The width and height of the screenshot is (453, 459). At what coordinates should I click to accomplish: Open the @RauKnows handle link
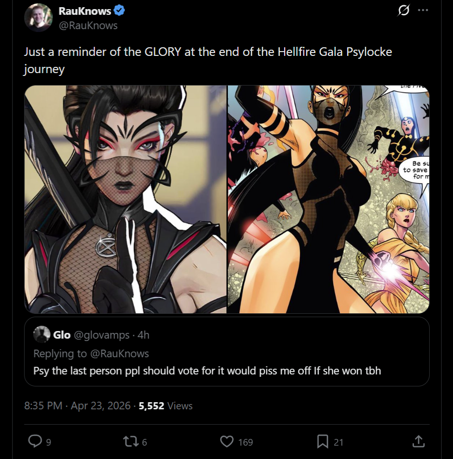pos(88,25)
